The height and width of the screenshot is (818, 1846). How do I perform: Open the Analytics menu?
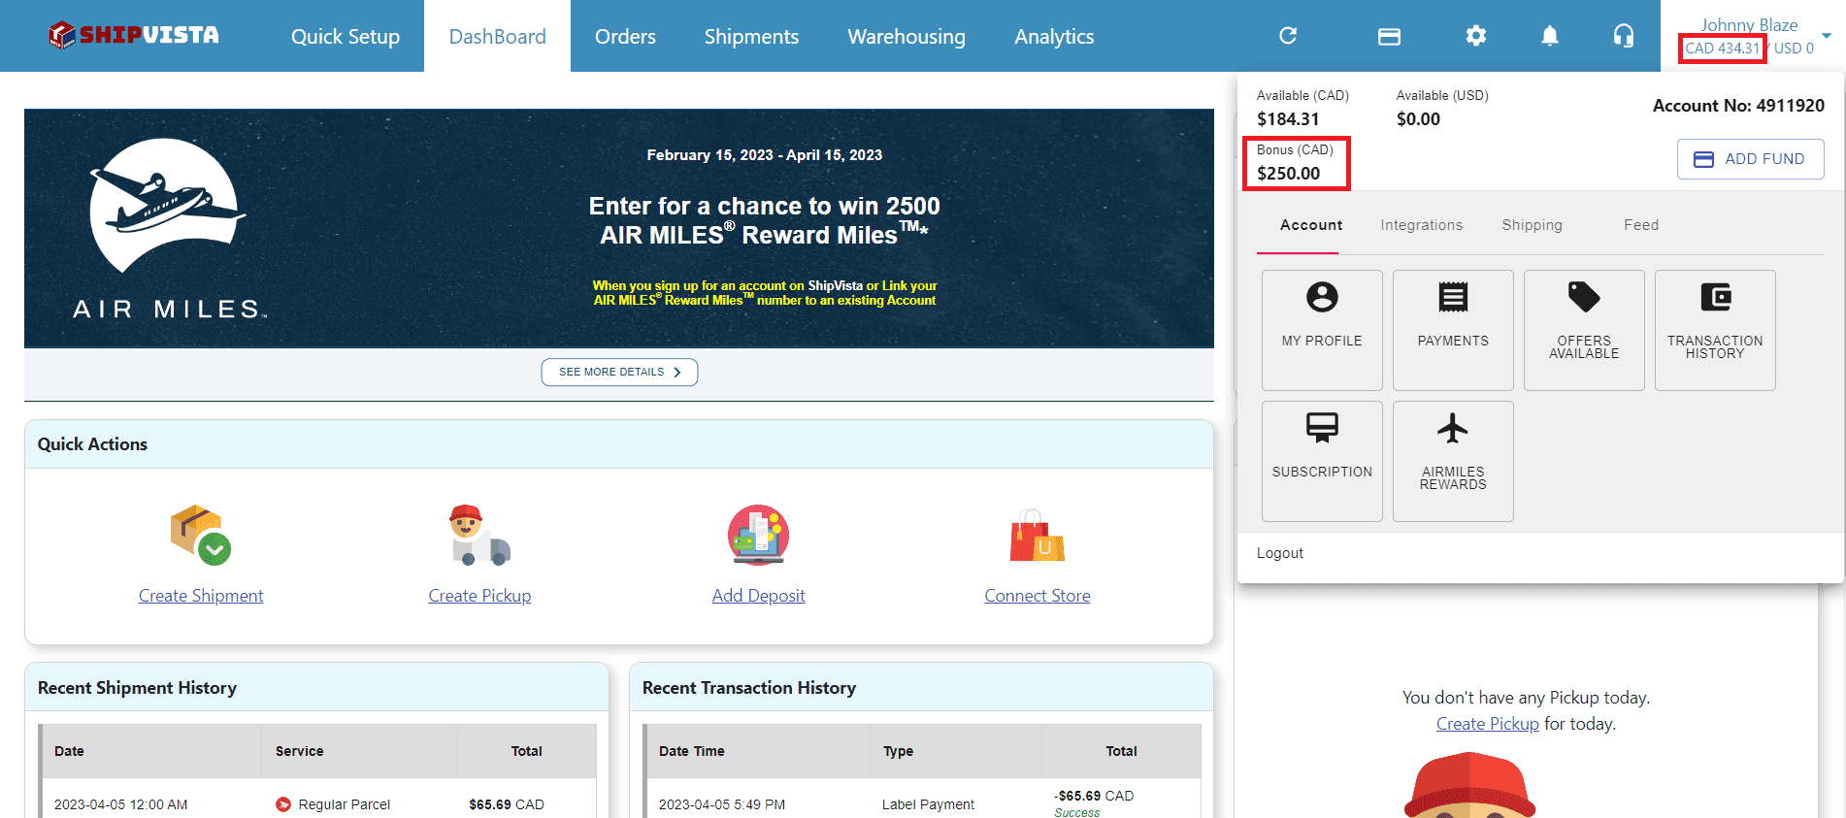coord(1054,36)
